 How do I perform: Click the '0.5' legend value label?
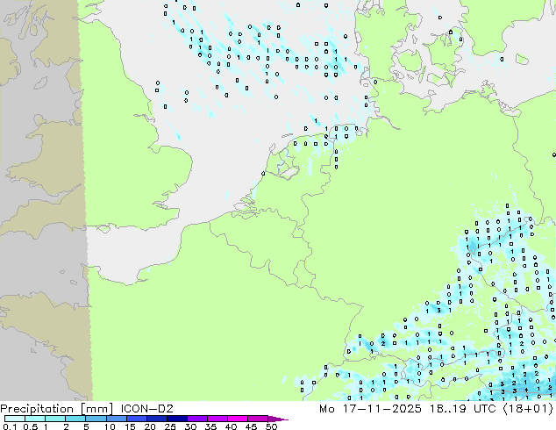(x=30, y=426)
